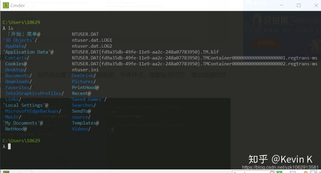
Task: Select the Links/ directory entry
Action: coord(13,99)
